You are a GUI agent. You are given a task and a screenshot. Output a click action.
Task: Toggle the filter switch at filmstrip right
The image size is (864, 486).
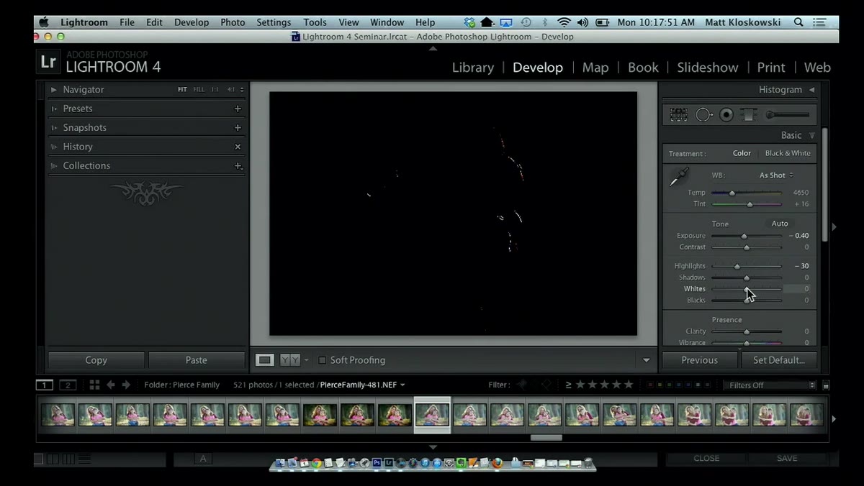pyautogui.click(x=826, y=385)
